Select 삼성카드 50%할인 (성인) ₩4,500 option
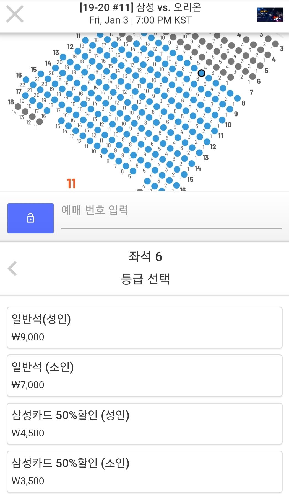This screenshot has width=289, height=501. (144, 423)
